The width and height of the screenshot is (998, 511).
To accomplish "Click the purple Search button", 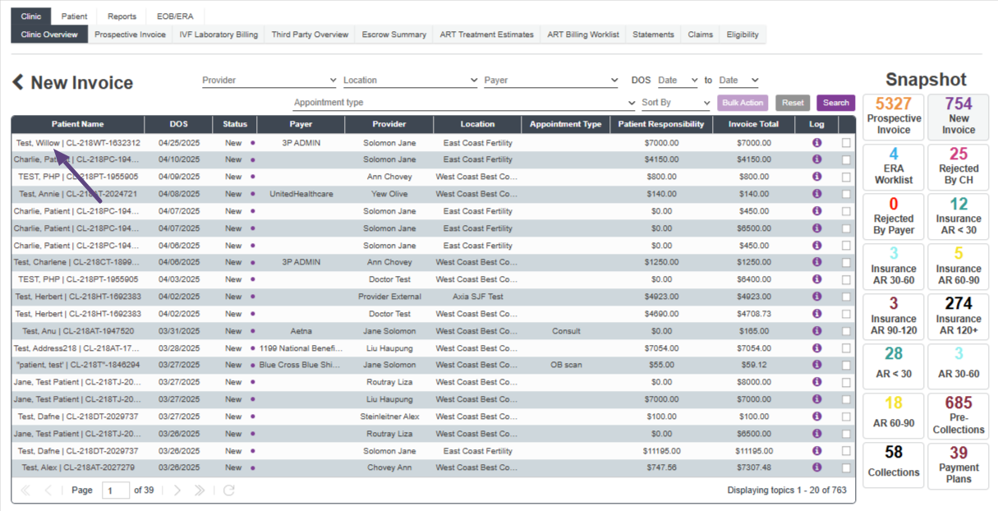I will (835, 103).
